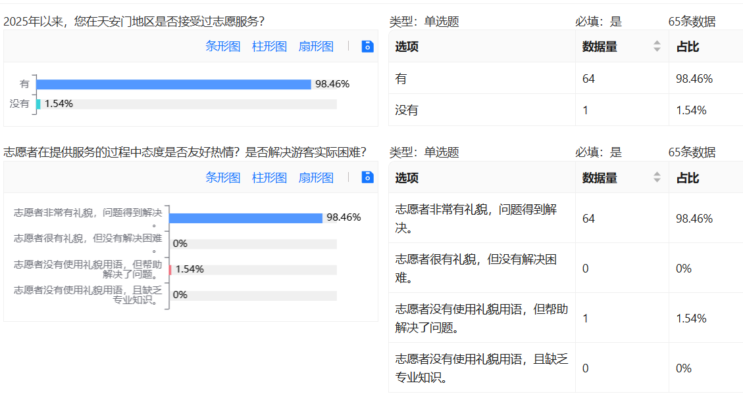Viewport: 743px width, 396px height.
Task: Switch the second chart to 柱形图
Action: click(x=270, y=178)
